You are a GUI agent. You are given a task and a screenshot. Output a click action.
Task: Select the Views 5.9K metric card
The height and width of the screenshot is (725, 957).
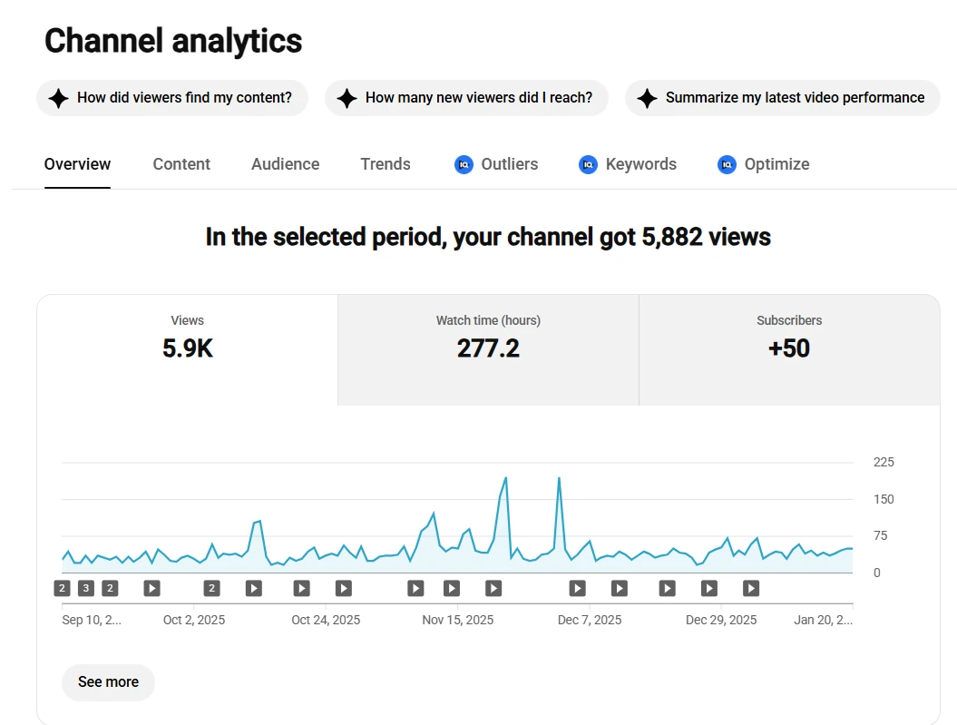[x=188, y=349]
